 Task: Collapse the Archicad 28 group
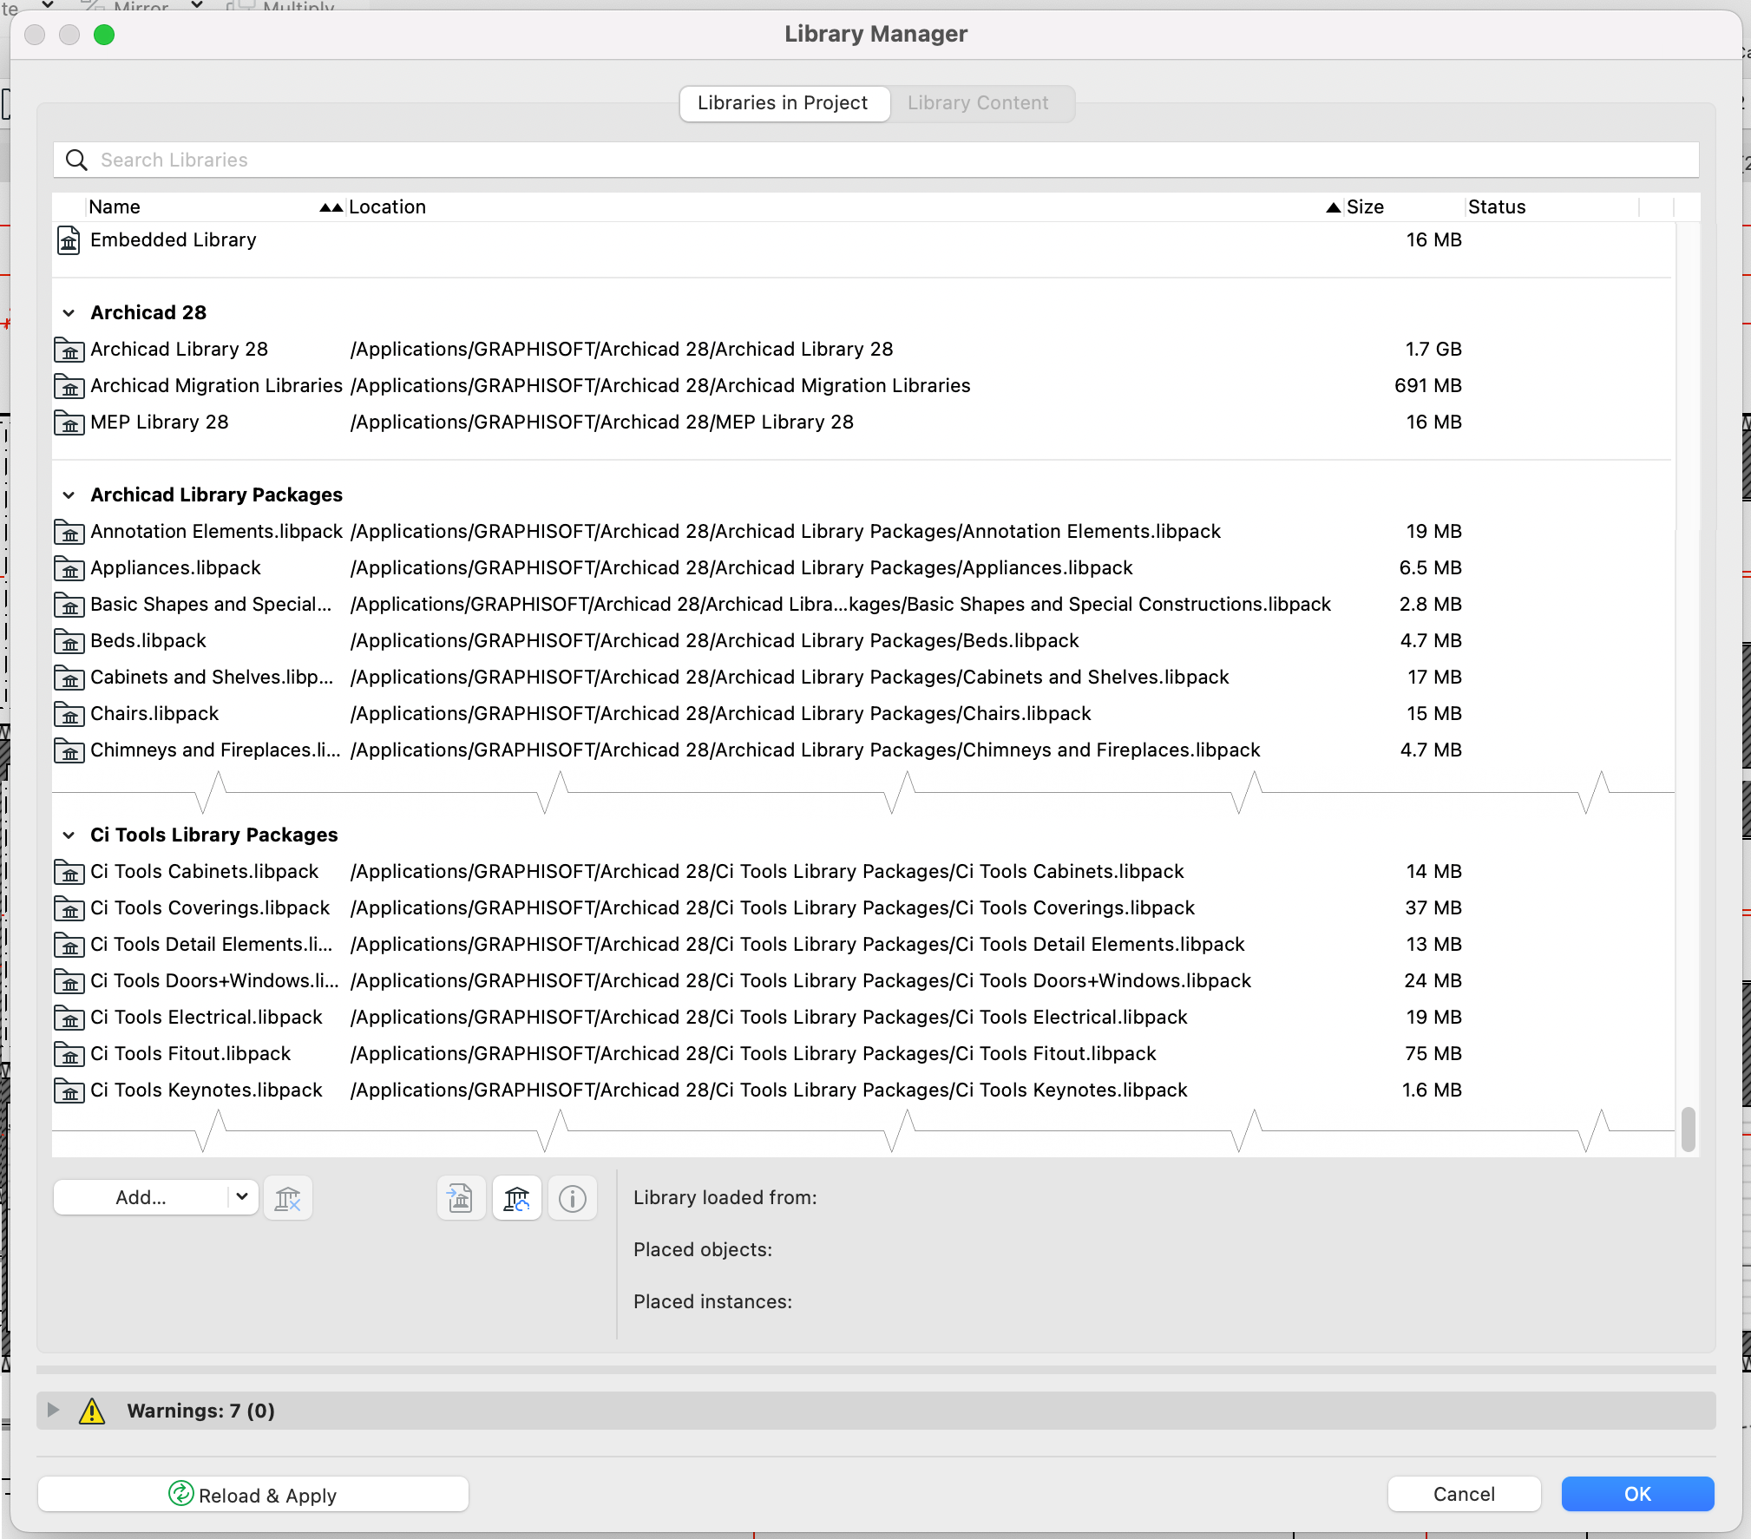point(69,313)
